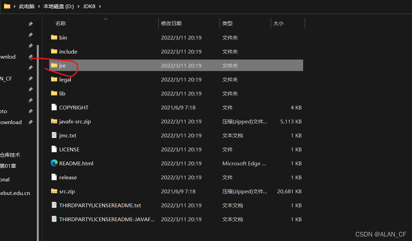Select README.html file name
Screen dimensions: 412x241
(76, 163)
